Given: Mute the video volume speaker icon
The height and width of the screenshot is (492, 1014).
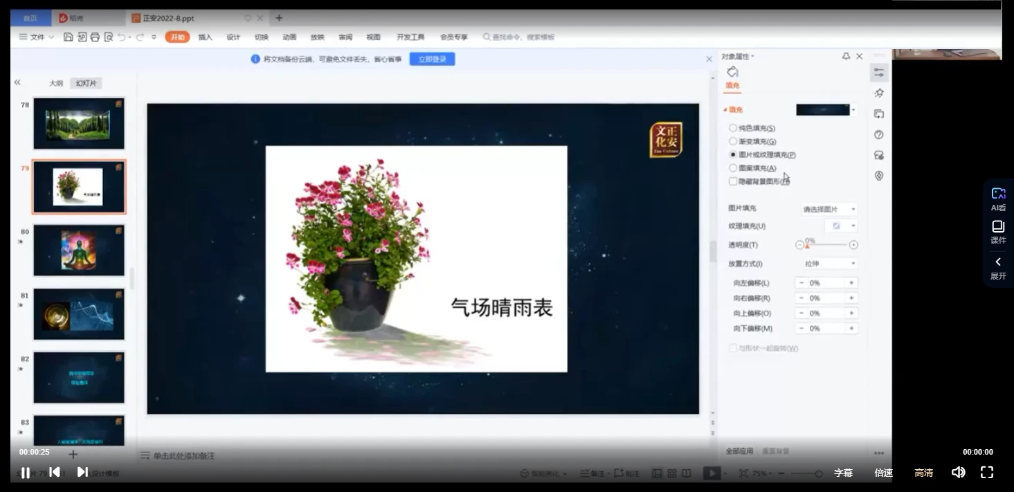Looking at the screenshot, I should click(x=958, y=472).
